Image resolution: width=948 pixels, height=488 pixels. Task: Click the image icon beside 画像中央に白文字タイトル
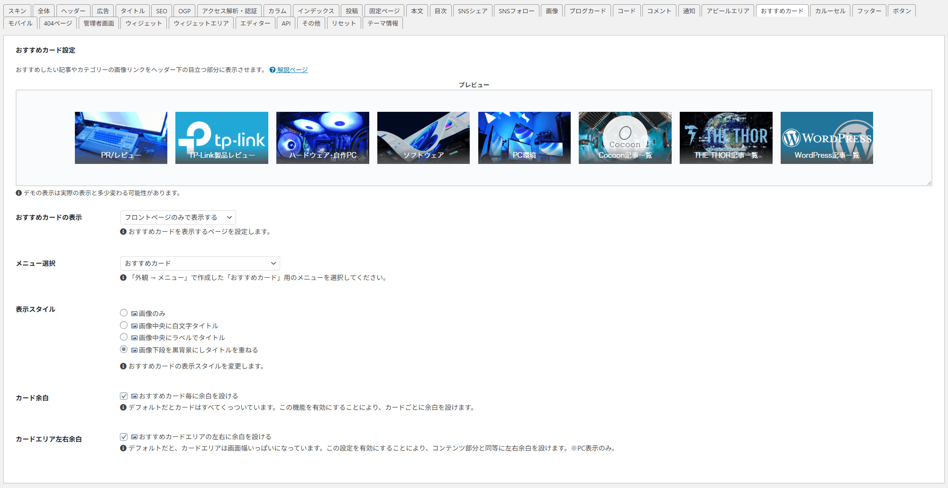pyautogui.click(x=134, y=326)
